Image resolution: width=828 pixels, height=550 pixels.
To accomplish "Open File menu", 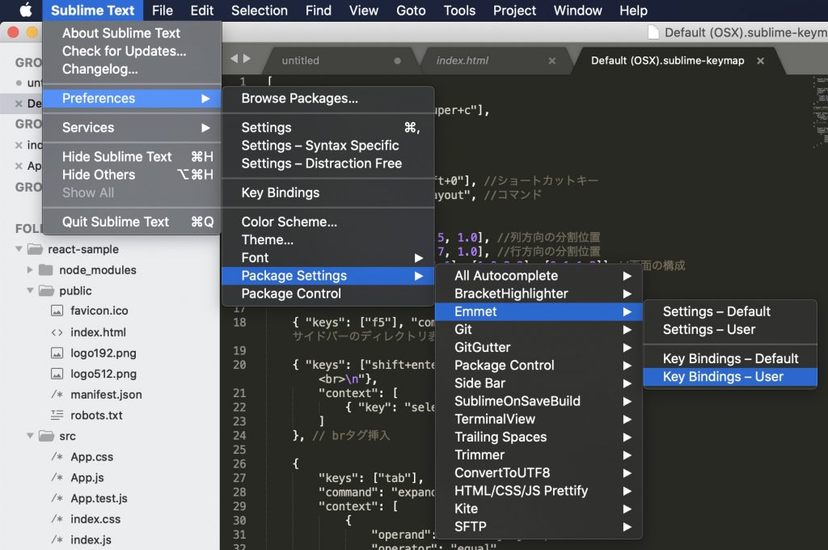I will (x=162, y=11).
